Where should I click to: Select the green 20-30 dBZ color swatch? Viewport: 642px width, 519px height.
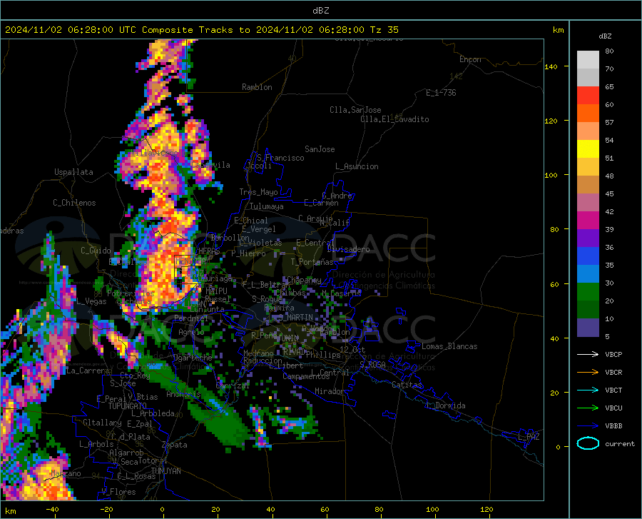tap(588, 292)
